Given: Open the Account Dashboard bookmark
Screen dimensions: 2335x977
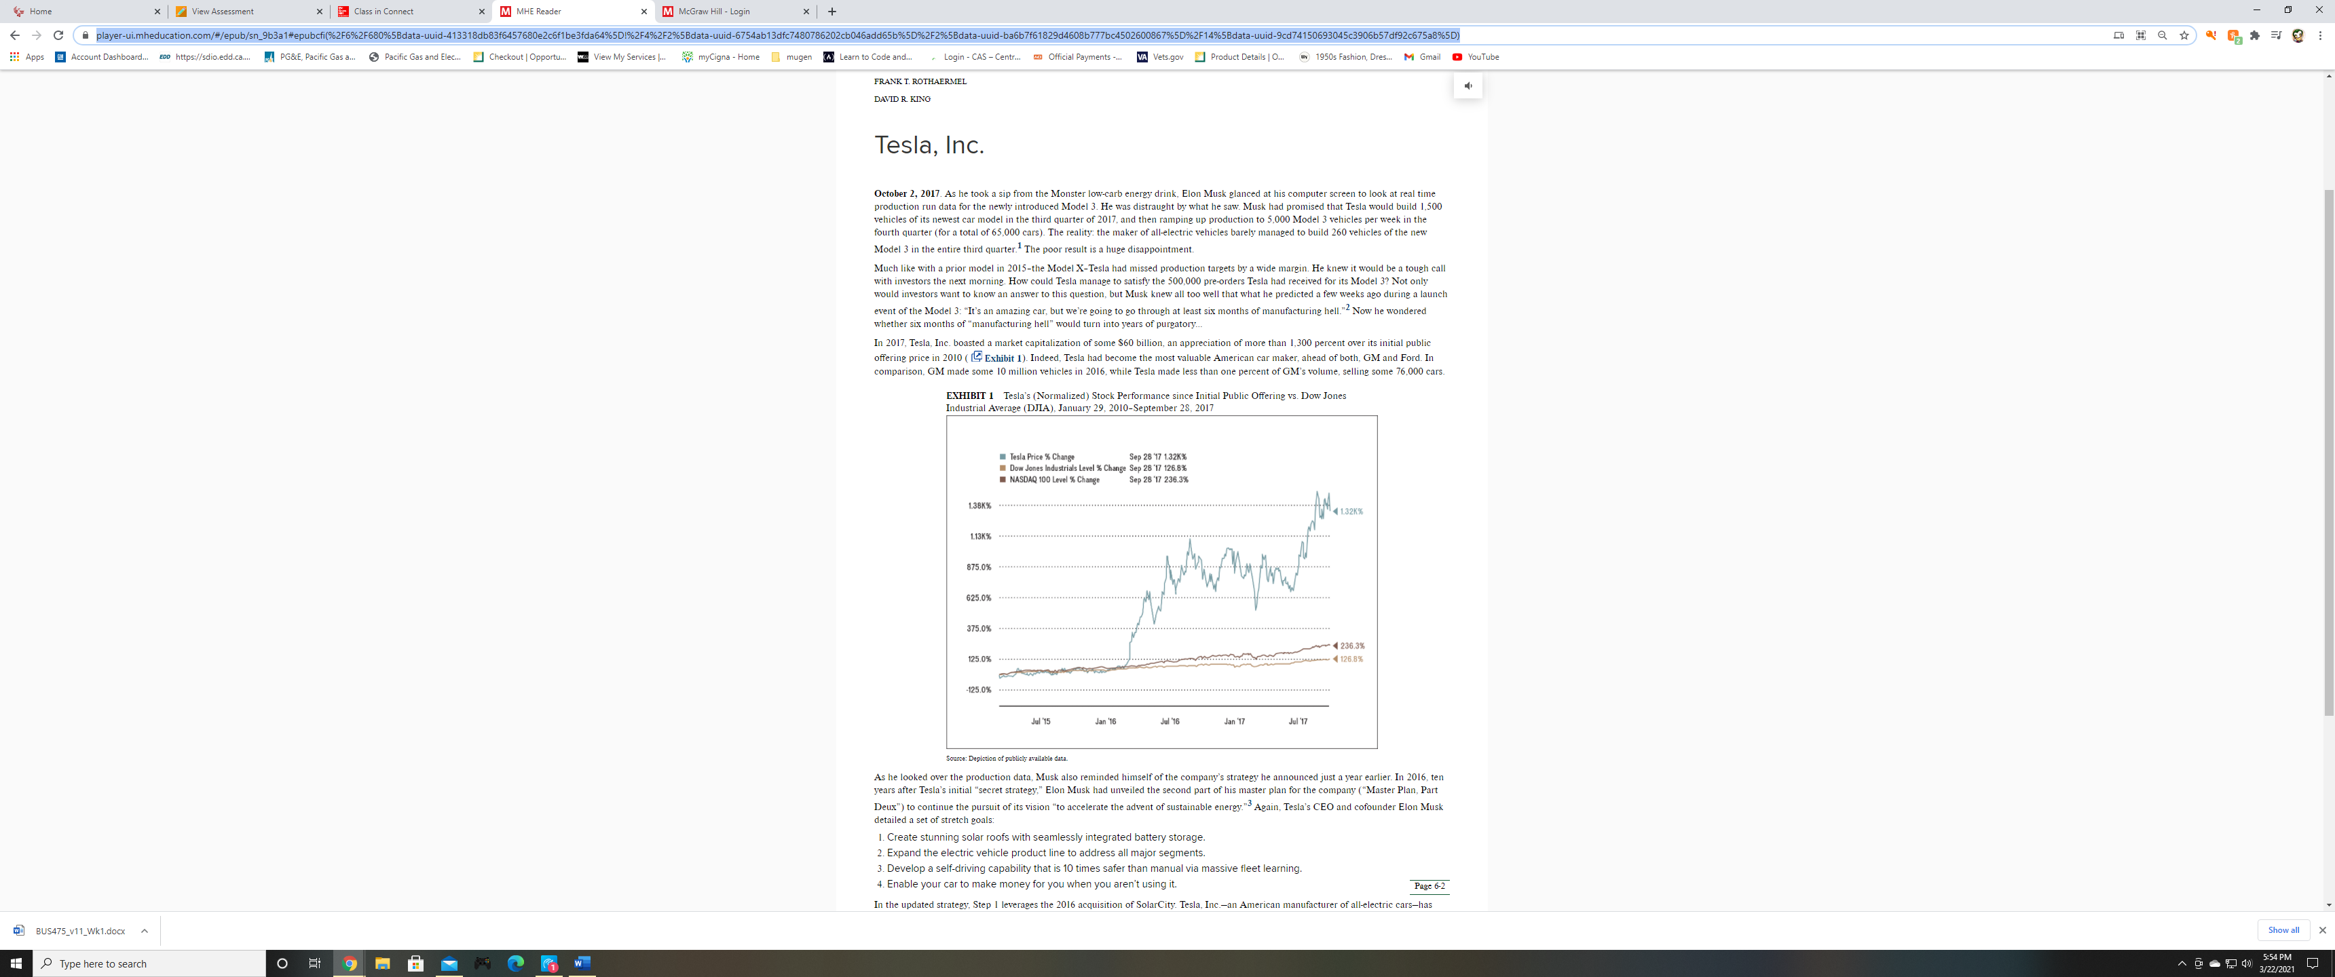Looking at the screenshot, I should tap(102, 57).
